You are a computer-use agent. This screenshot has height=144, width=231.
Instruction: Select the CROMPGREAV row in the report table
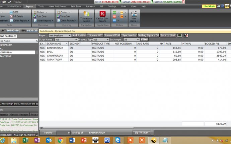pos(135,56)
